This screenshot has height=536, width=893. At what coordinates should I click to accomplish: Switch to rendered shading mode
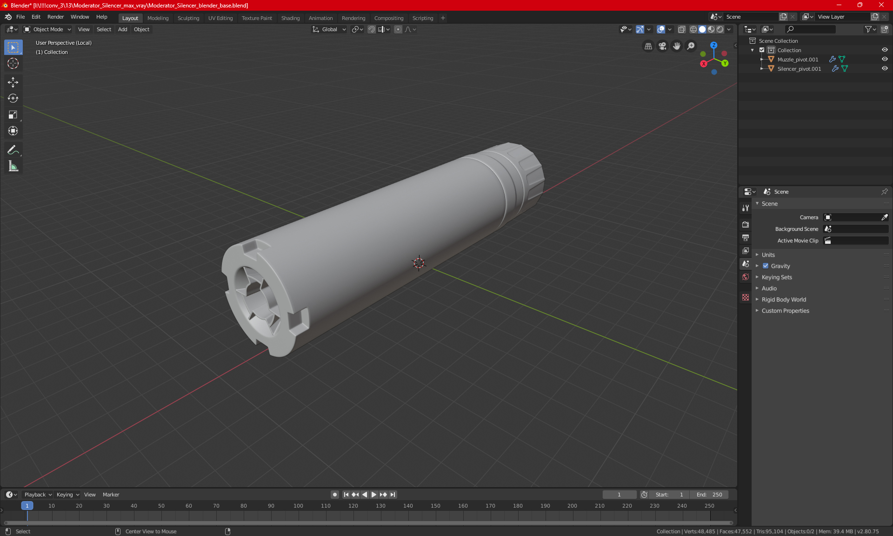point(720,29)
